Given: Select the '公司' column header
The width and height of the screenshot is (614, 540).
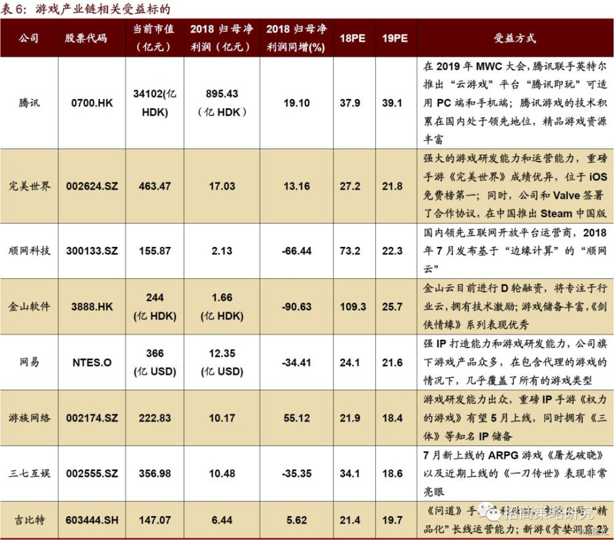Looking at the screenshot, I should [x=29, y=38].
